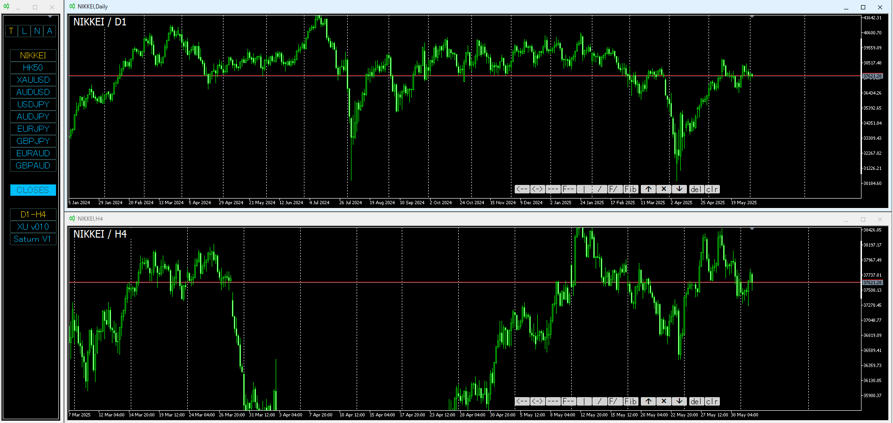Viewport: 893px width, 423px height.
Task: Minimize the NIKKEI,Daily chart window
Action: 846,8
